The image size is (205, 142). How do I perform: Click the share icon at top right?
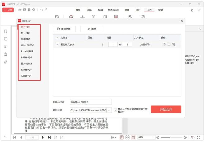(193, 10)
